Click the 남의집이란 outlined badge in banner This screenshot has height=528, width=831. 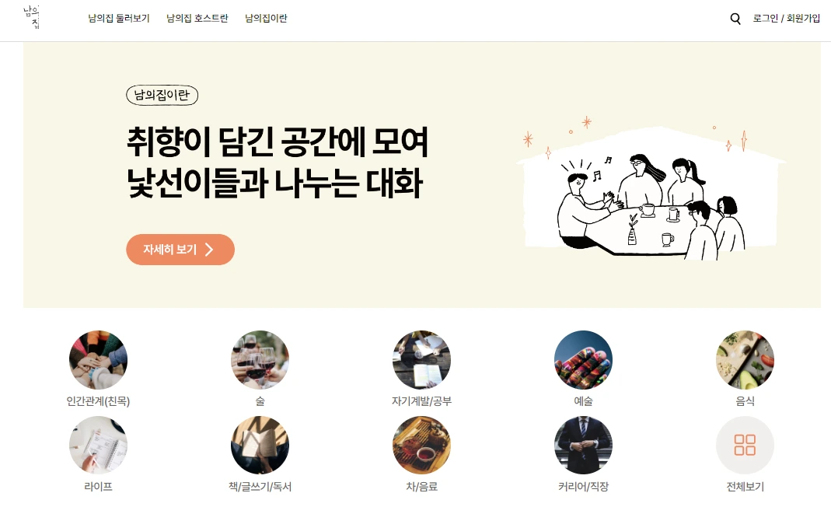162,96
